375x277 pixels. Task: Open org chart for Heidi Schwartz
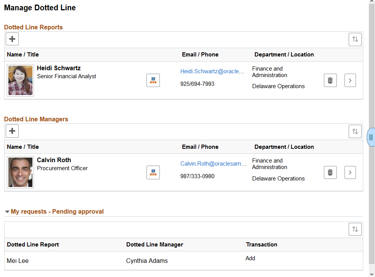coord(153,81)
